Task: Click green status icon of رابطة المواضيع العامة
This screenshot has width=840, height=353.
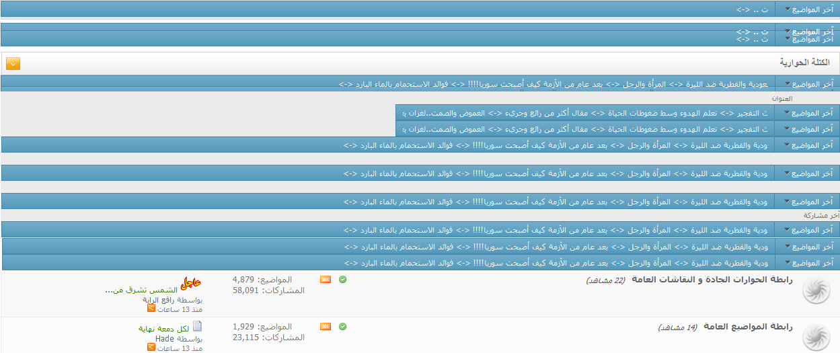Action: click(342, 327)
